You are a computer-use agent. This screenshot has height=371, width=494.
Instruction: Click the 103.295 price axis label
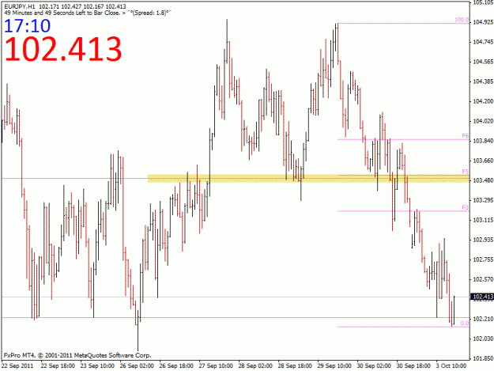click(x=483, y=200)
